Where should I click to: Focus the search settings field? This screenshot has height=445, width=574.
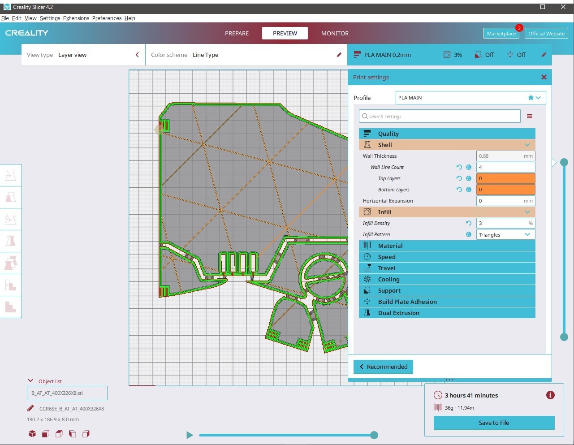[x=440, y=117]
